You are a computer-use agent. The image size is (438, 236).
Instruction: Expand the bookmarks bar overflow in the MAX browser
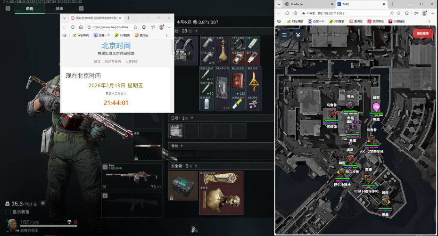tap(429, 21)
